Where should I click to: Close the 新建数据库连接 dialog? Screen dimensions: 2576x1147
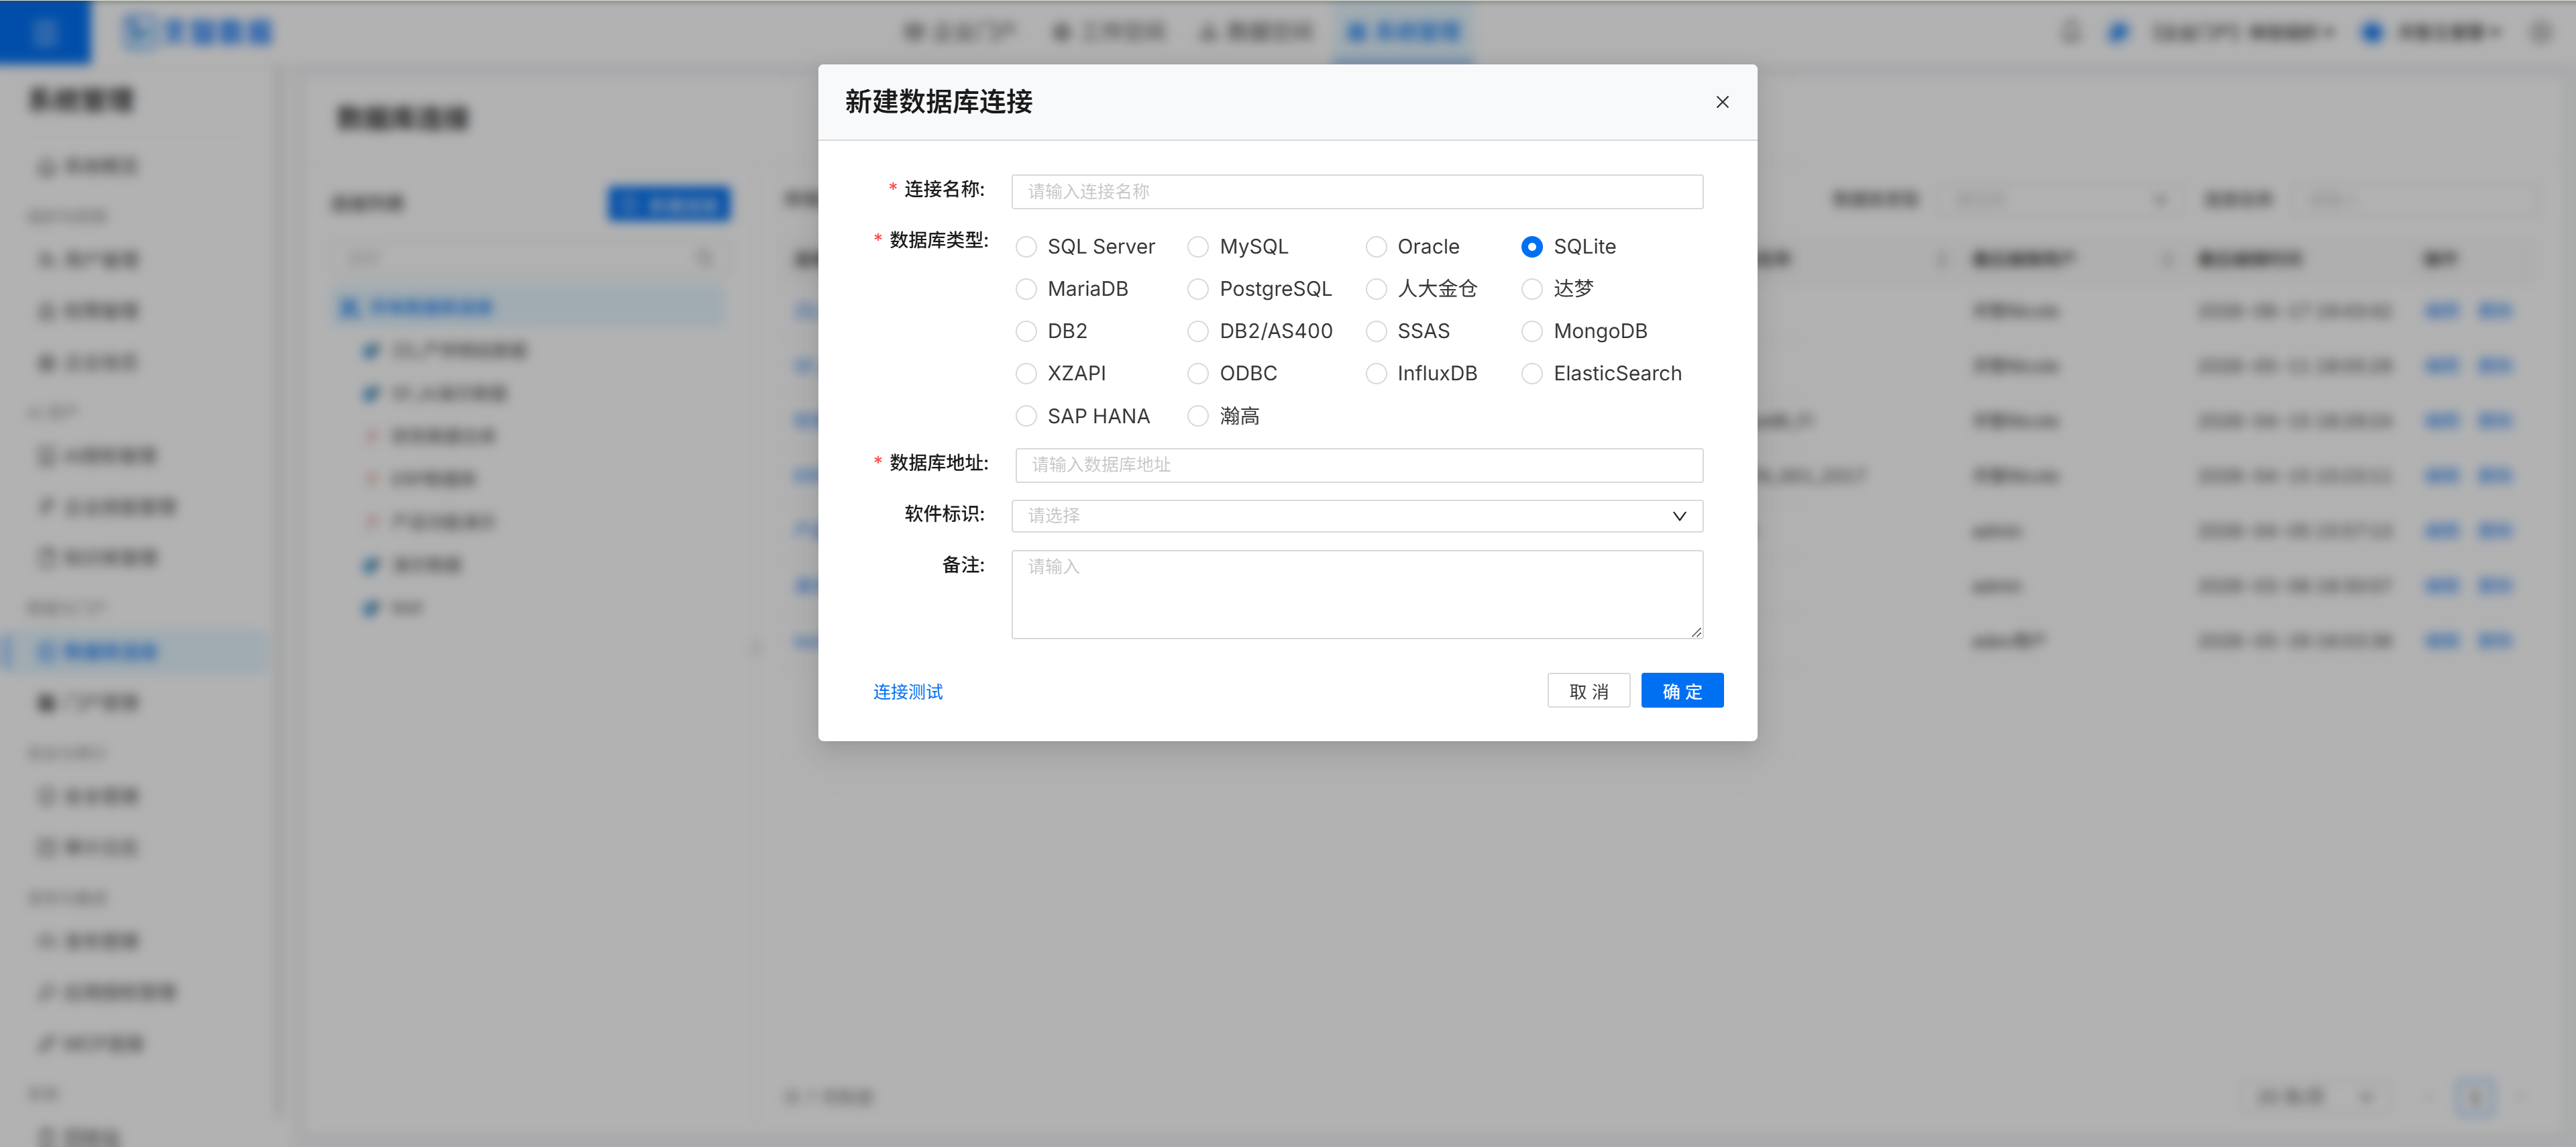click(x=1722, y=102)
